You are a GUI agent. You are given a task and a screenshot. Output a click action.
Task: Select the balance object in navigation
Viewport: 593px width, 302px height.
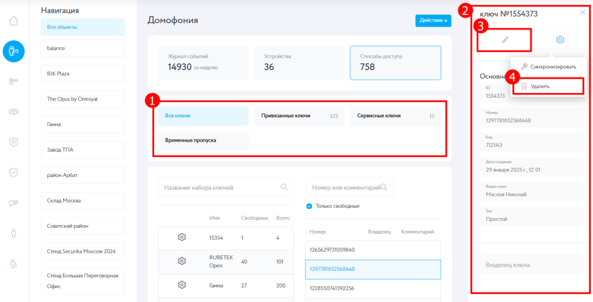click(83, 49)
